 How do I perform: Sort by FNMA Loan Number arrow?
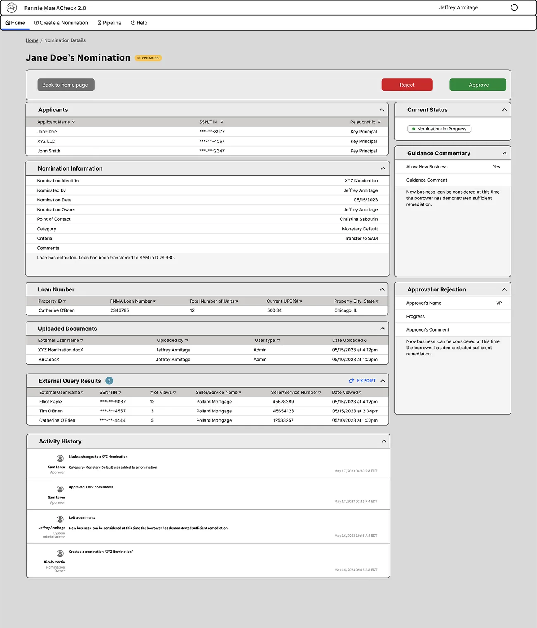[154, 301]
